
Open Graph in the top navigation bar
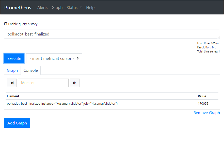(x=57, y=8)
